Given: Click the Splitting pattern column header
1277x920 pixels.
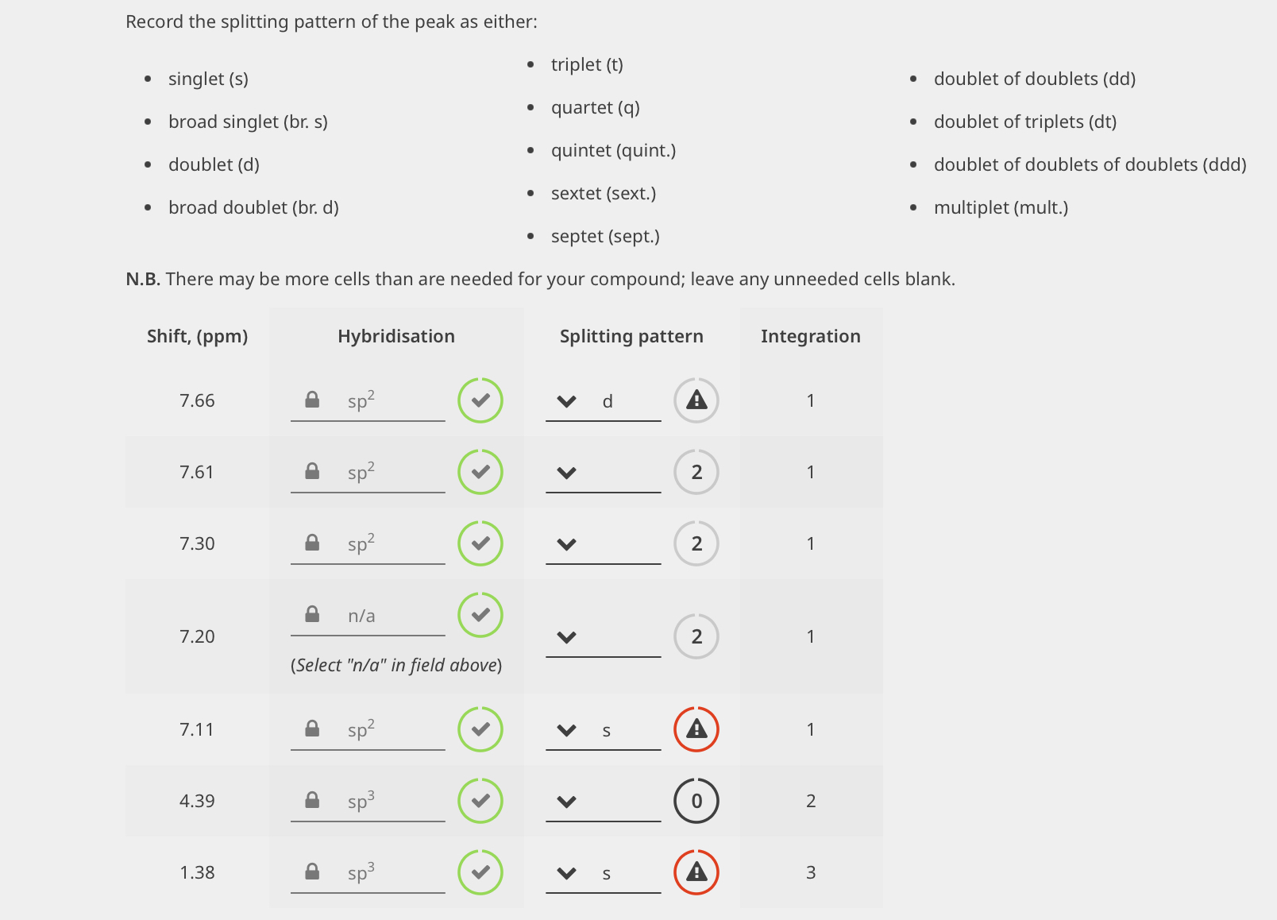Looking at the screenshot, I should (631, 336).
